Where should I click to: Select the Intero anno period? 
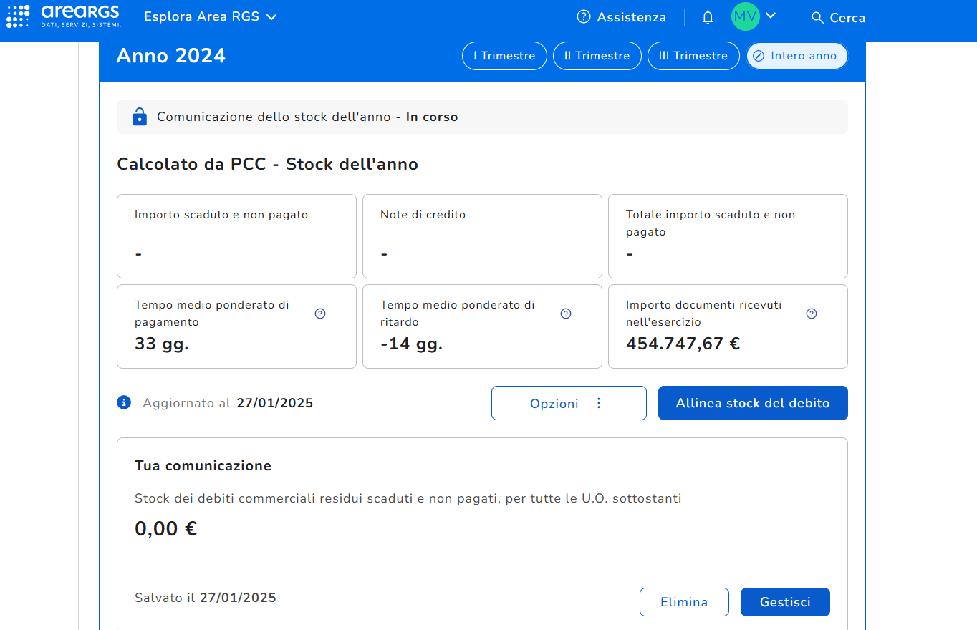tap(796, 56)
